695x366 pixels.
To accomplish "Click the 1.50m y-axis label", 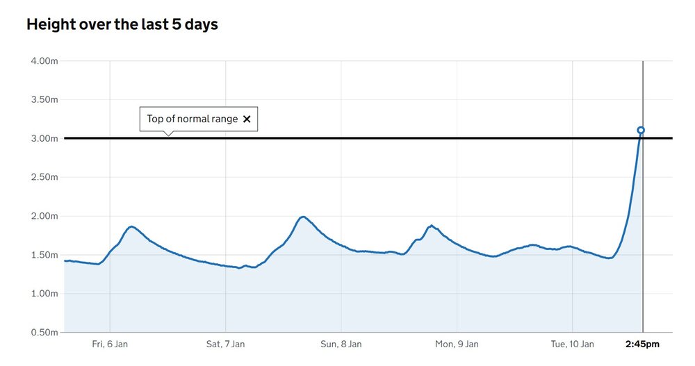I will tap(44, 256).
